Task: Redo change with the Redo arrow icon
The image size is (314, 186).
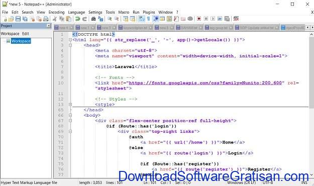Action: tap(84, 19)
